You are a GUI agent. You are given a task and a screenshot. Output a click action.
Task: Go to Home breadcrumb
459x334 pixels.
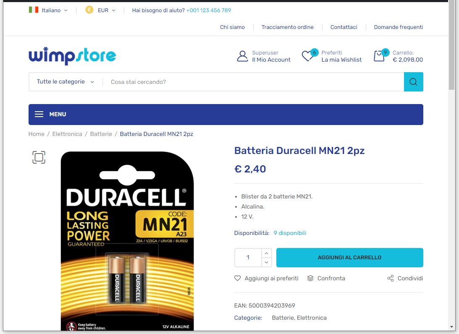(x=36, y=134)
